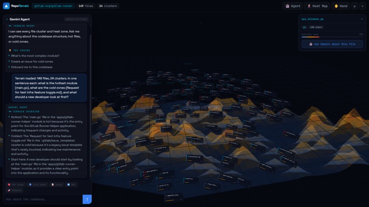Viewport: 369px width, 207px height.
Task: Send the message with the blue arrow button
Action: coord(87,199)
